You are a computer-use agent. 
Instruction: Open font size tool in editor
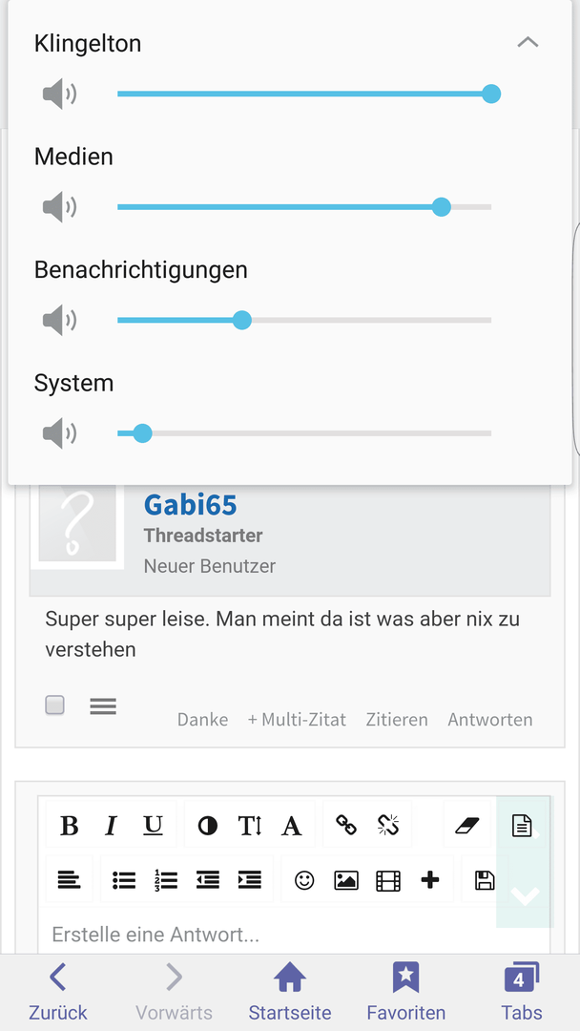[x=250, y=825]
